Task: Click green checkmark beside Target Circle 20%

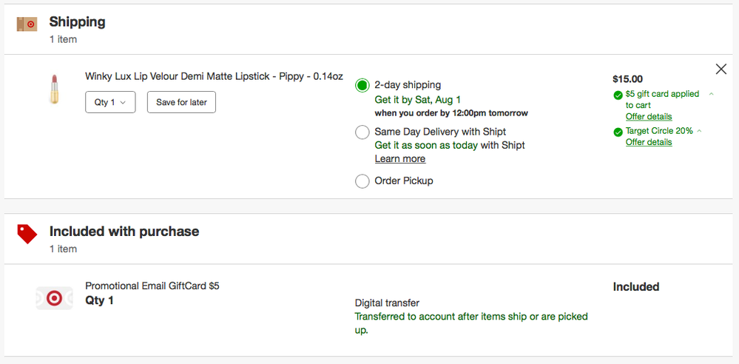Action: [618, 132]
